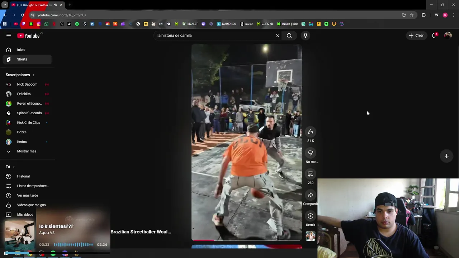Open Ver más tarde

(27, 195)
